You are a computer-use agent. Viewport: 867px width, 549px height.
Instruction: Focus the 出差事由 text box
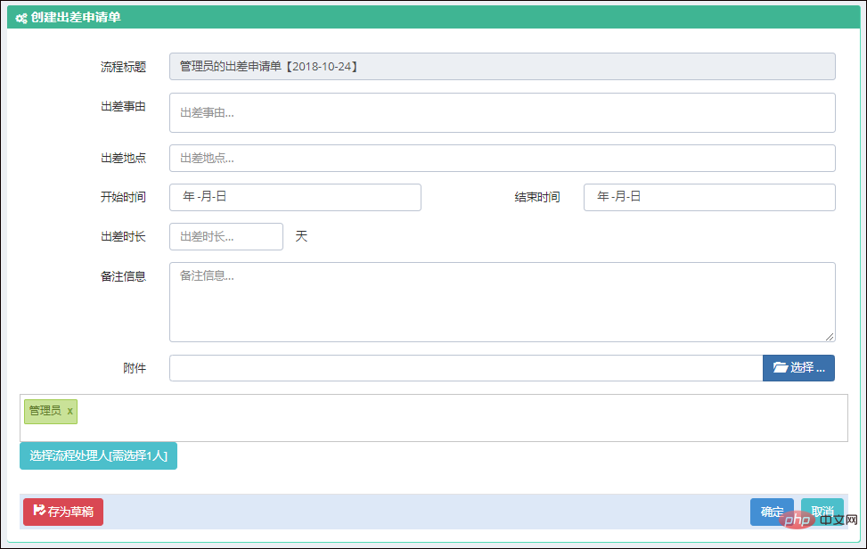[x=502, y=113]
